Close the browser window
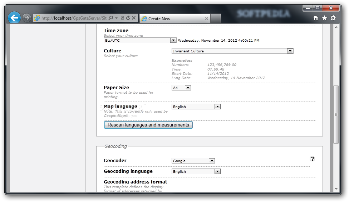The image size is (349, 202). pos(331,8)
